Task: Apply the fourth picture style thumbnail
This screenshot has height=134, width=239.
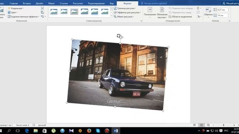Action: pyautogui.click(x=84, y=12)
